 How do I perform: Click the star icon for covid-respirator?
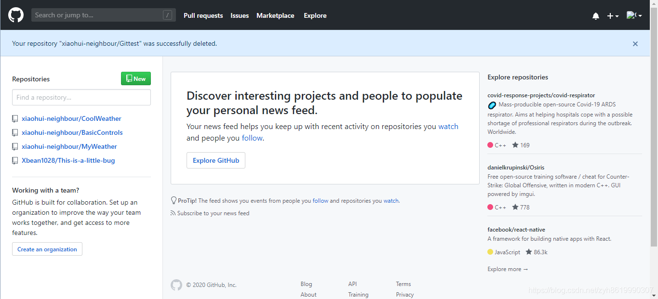pyautogui.click(x=515, y=145)
